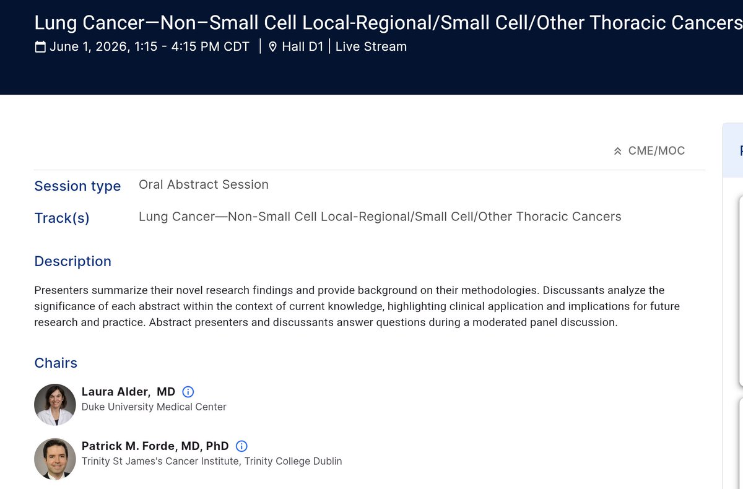Open info icon next to Patrick M. Forde
743x489 pixels.
242,446
